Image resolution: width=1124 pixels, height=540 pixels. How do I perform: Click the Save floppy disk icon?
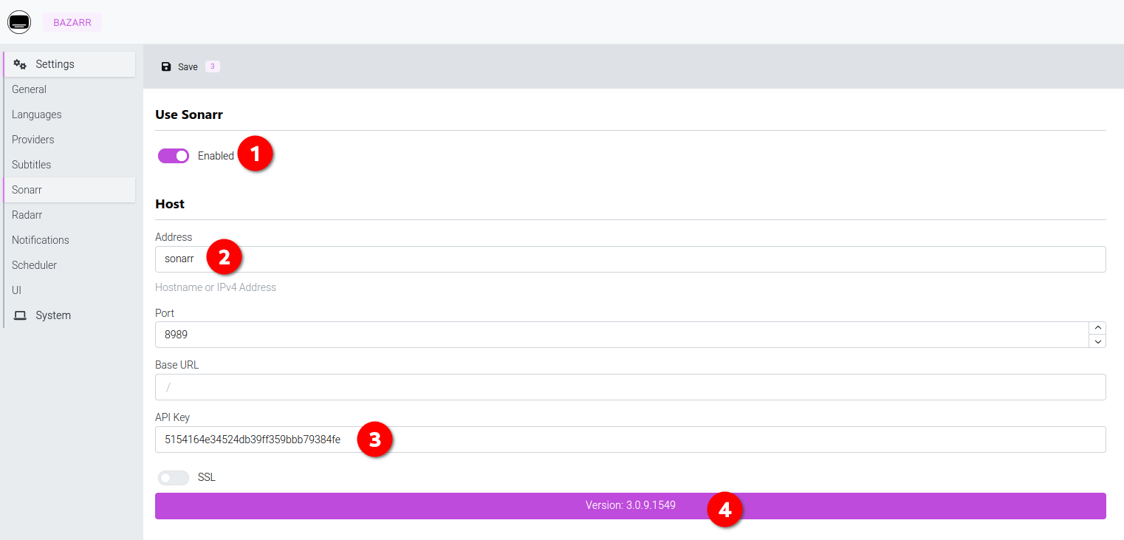[x=166, y=66]
